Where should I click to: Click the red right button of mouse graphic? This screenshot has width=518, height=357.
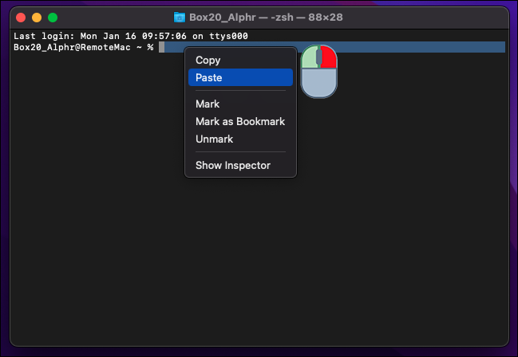tap(328, 58)
